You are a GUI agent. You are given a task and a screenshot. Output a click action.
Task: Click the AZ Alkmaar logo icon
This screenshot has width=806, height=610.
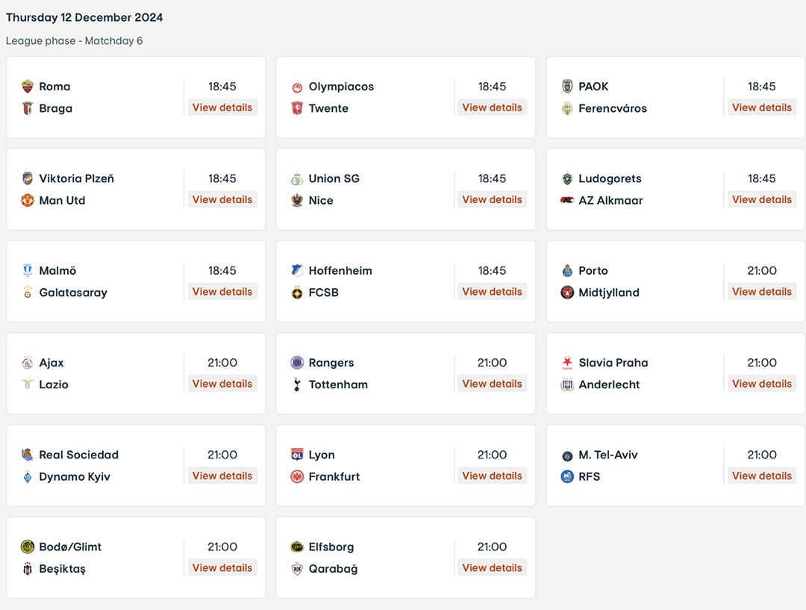[x=567, y=200]
